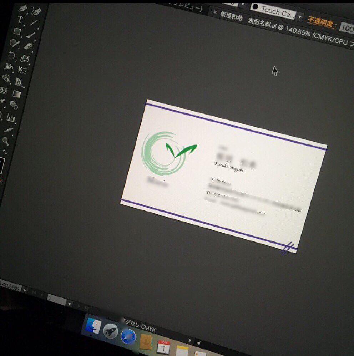Select the Pen tool

[x=22, y=9]
